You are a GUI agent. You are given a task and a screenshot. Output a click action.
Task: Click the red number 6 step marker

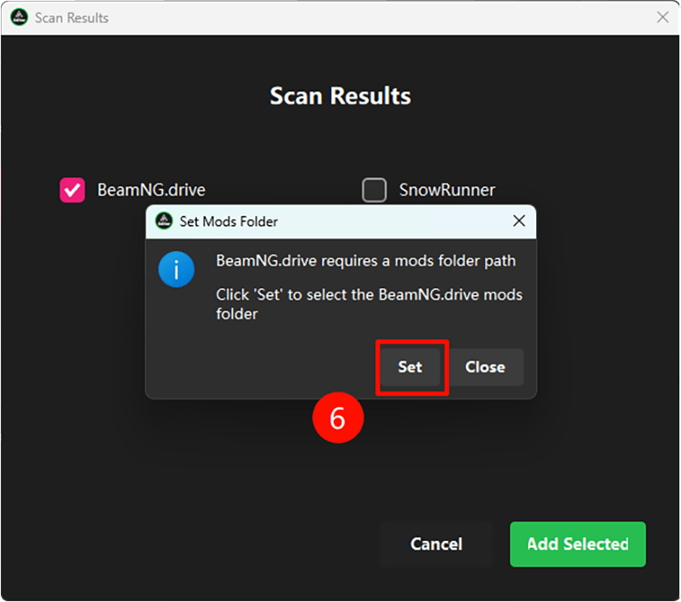pyautogui.click(x=338, y=418)
